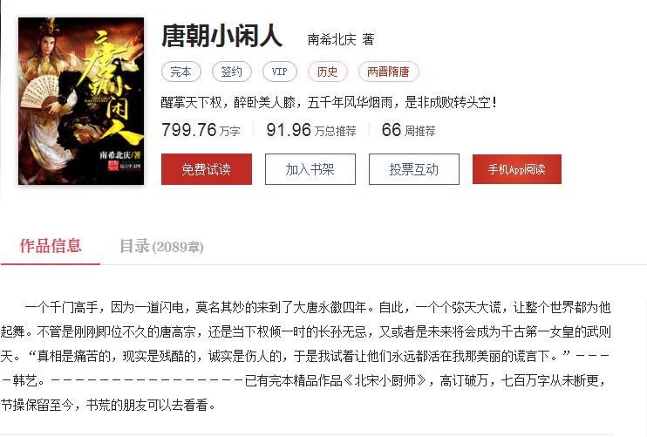
Task: Click the synopsis paragraph mentioning 北宋小厨师
Action: 305,356
